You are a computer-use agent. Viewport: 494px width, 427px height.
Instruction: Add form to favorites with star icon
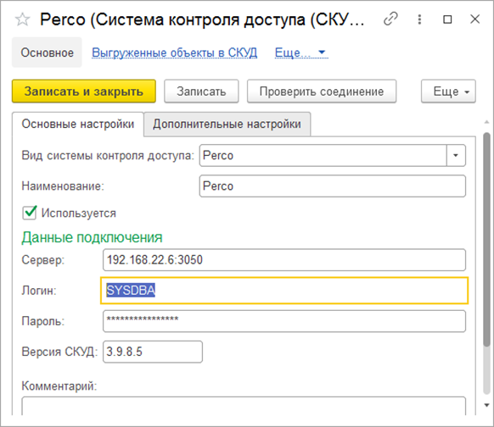(22, 19)
